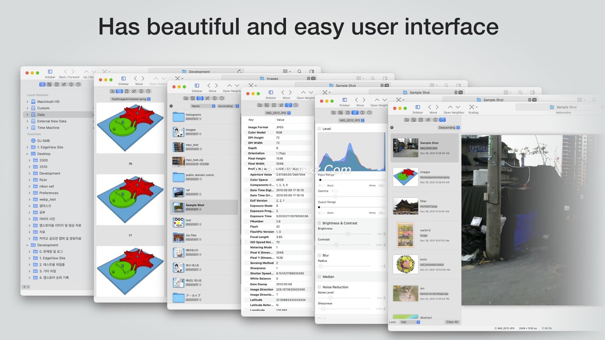Open the filter history entry thumbnail
Viewport: 605px width, 340px height.
(x=405, y=206)
